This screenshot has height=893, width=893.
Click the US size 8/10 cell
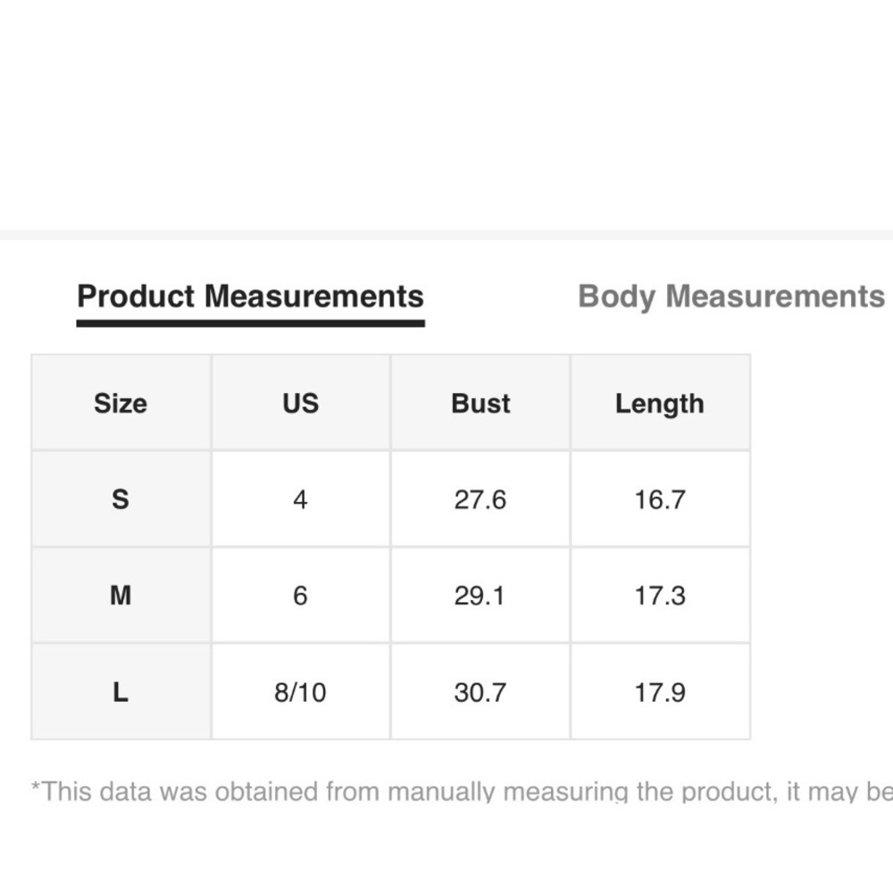coord(300,691)
